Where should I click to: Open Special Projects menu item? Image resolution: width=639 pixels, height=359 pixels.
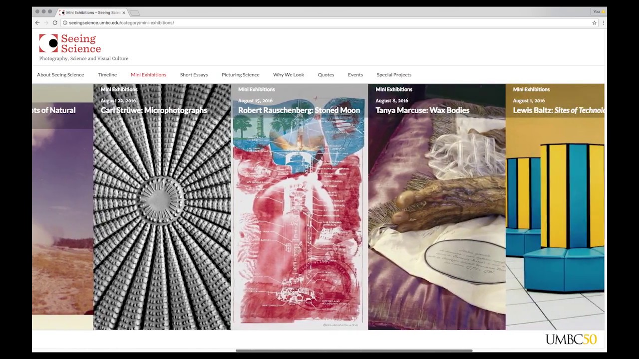tap(394, 75)
